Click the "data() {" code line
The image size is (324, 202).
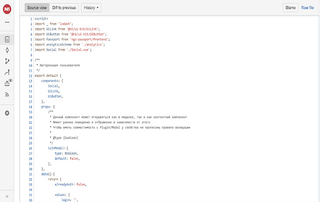[48, 174]
